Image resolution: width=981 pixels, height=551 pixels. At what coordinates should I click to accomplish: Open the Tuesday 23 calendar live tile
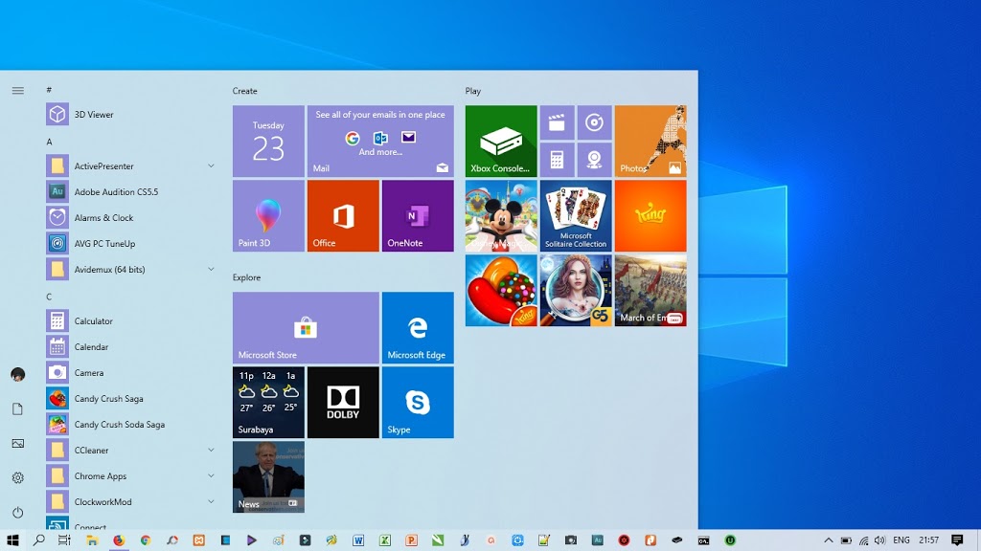coord(268,142)
